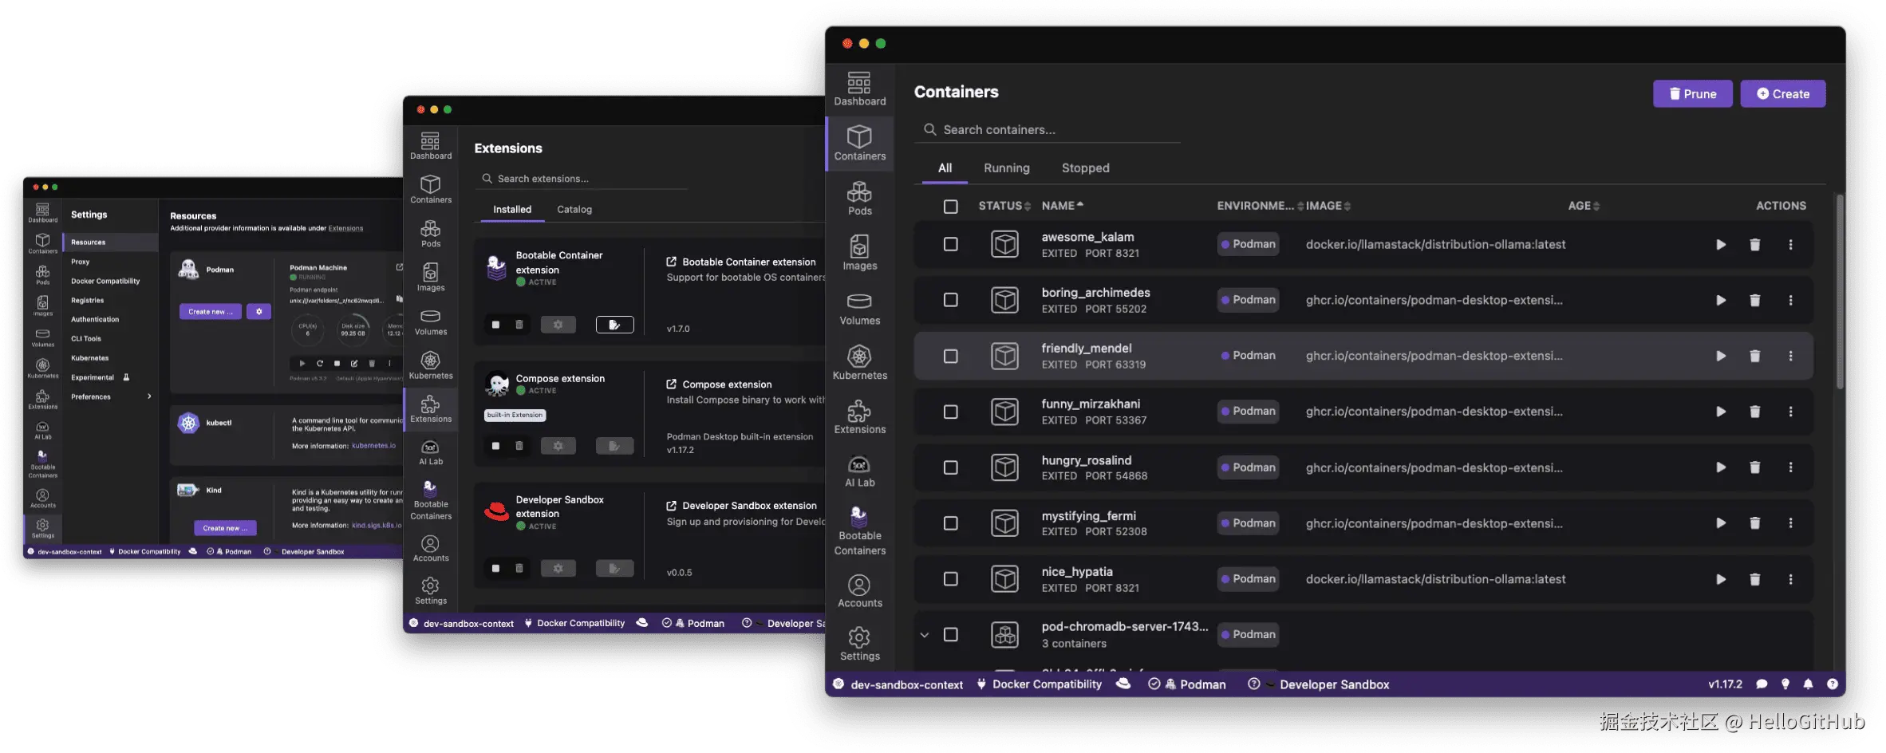Select the awesome_kalam container checkbox

950,245
